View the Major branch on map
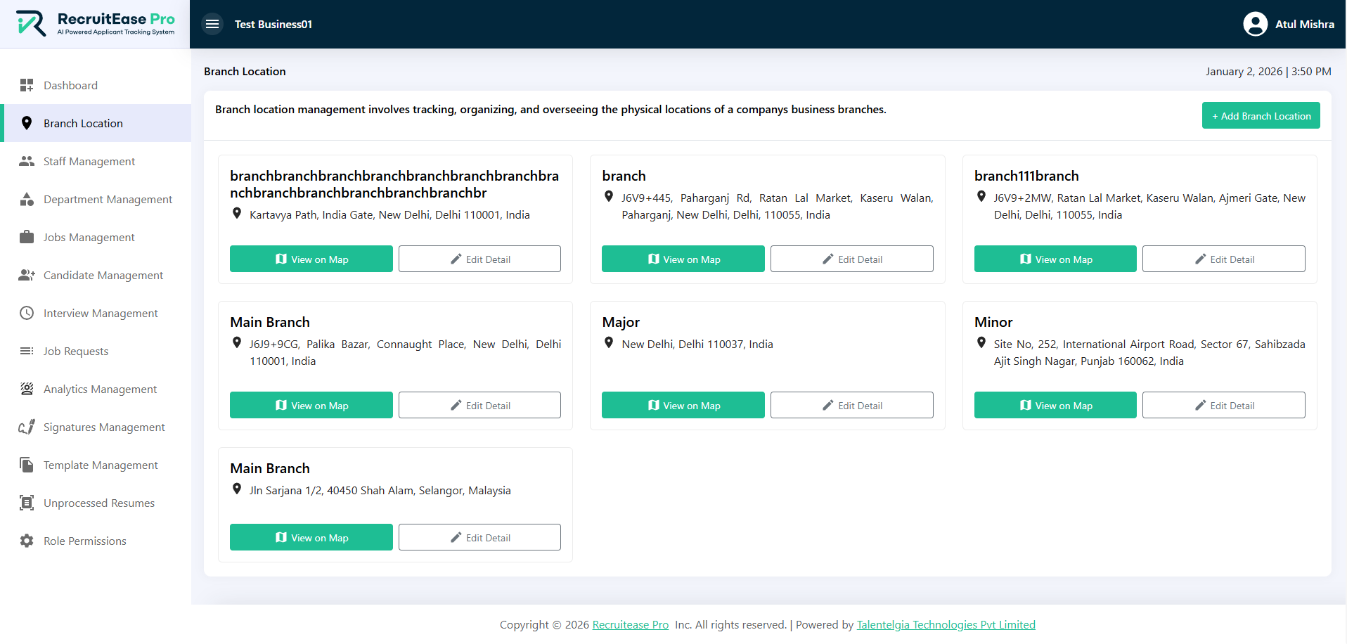 683,405
